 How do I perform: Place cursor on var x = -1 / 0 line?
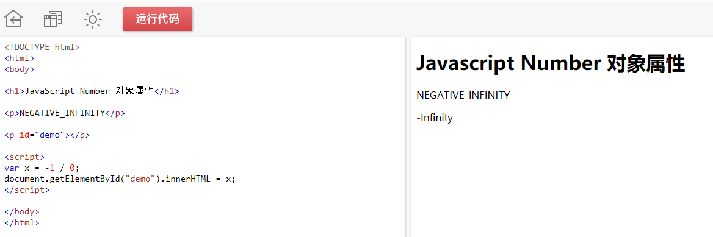click(42, 168)
